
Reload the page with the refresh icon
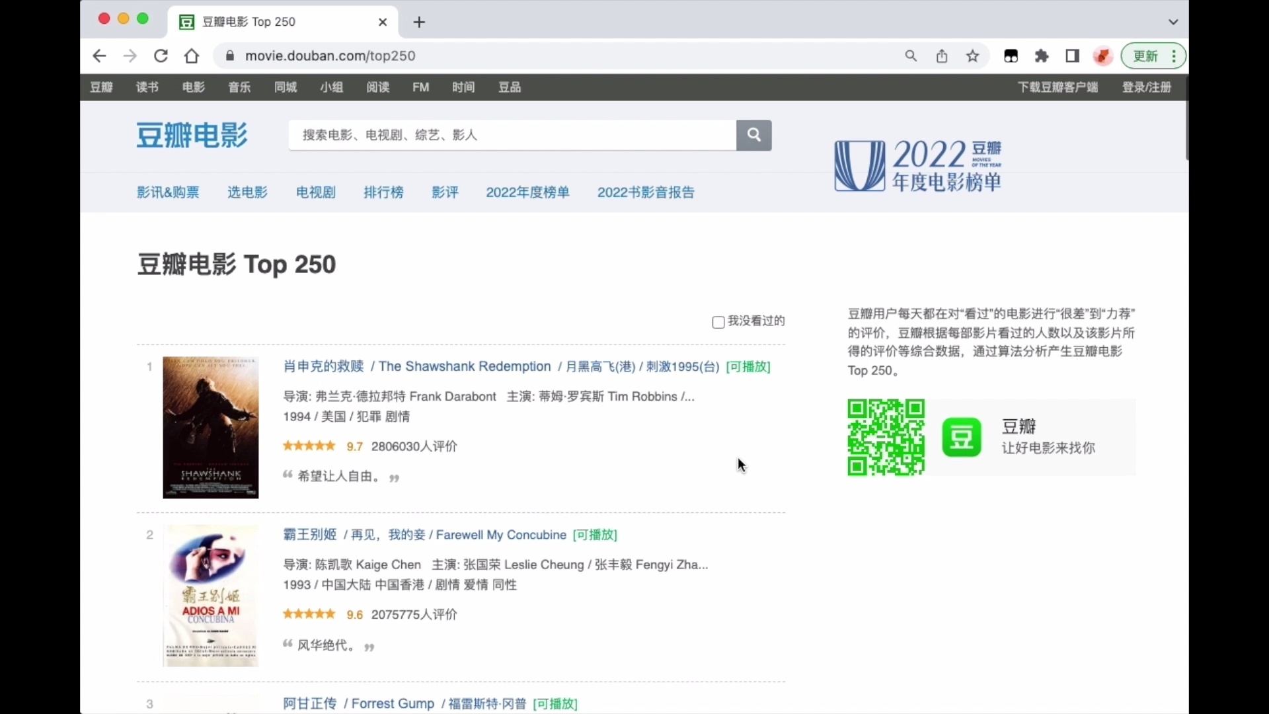[161, 56]
